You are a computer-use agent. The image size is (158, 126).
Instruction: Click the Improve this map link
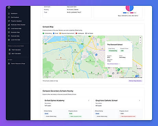(138, 77)
